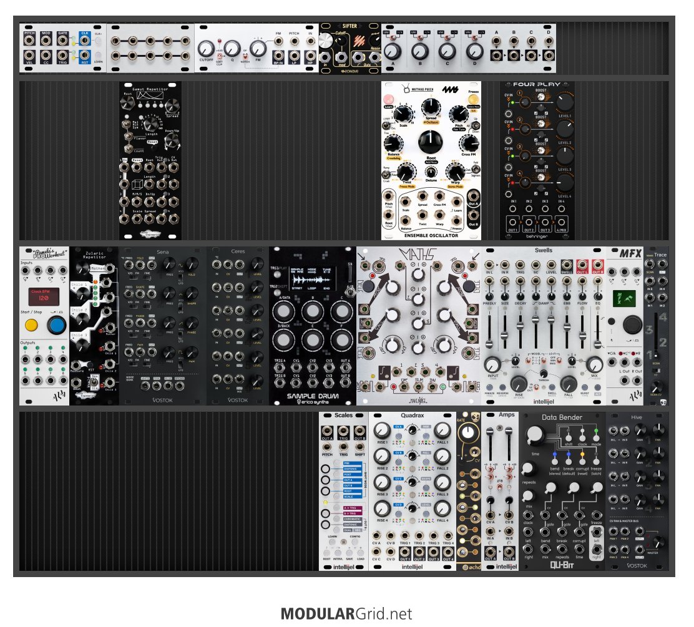Click the Q knob on the filter module
The height and width of the screenshot is (627, 694).
point(232,48)
